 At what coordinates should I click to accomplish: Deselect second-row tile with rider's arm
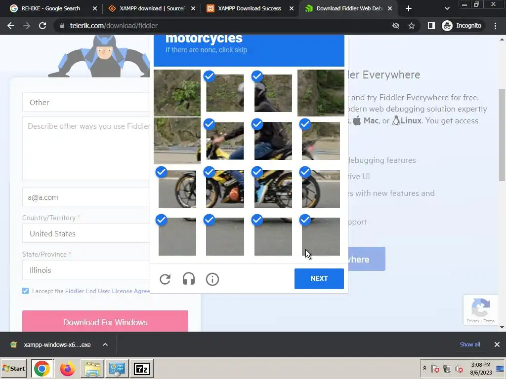click(225, 141)
